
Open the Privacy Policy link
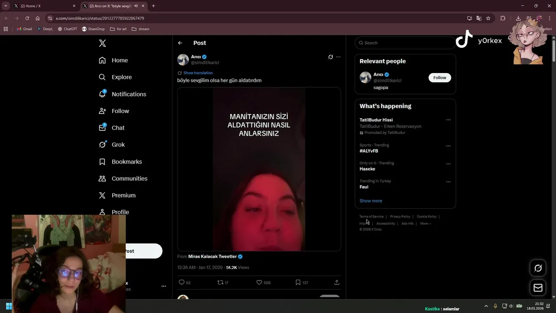400,216
